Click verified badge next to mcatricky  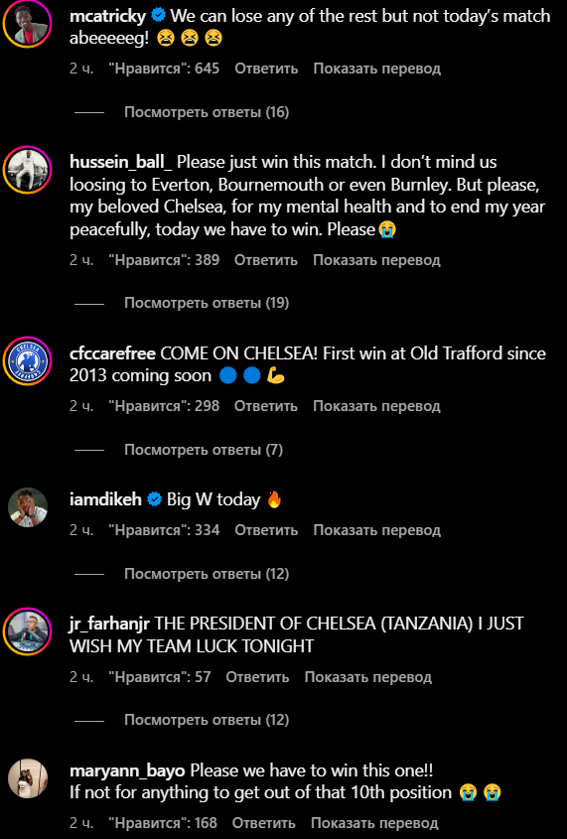158,16
